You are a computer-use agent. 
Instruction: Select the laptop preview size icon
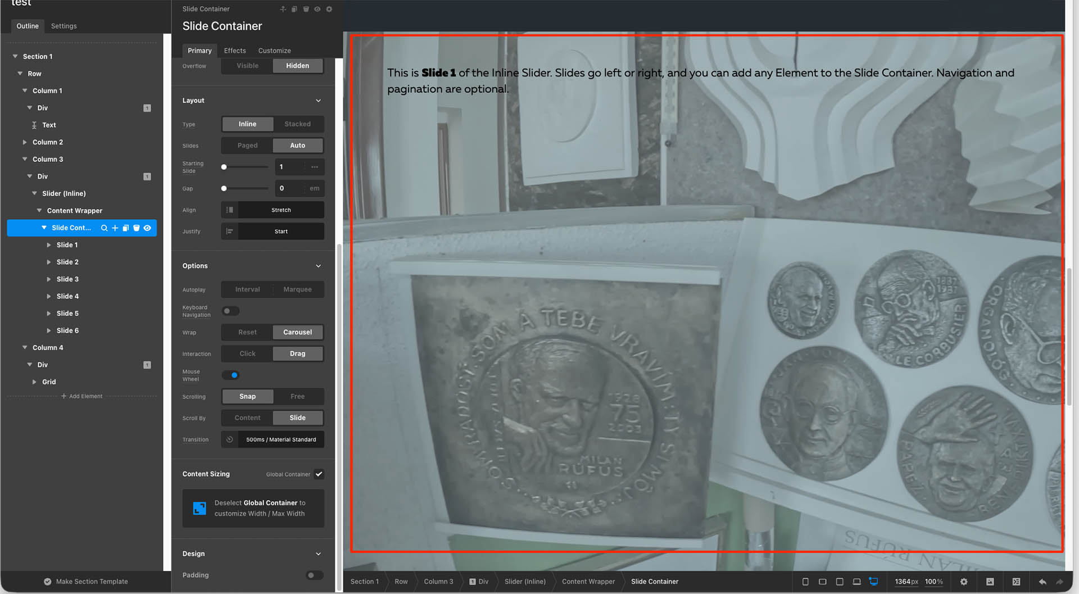pos(856,582)
